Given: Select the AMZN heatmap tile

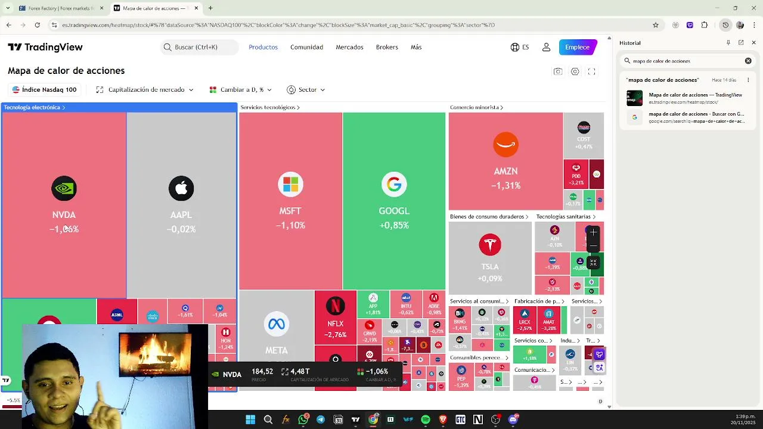Looking at the screenshot, I should coord(505,161).
